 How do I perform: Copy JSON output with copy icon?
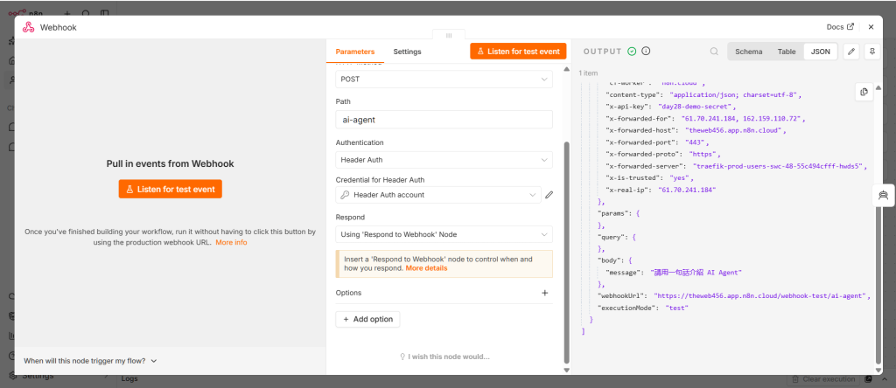864,92
